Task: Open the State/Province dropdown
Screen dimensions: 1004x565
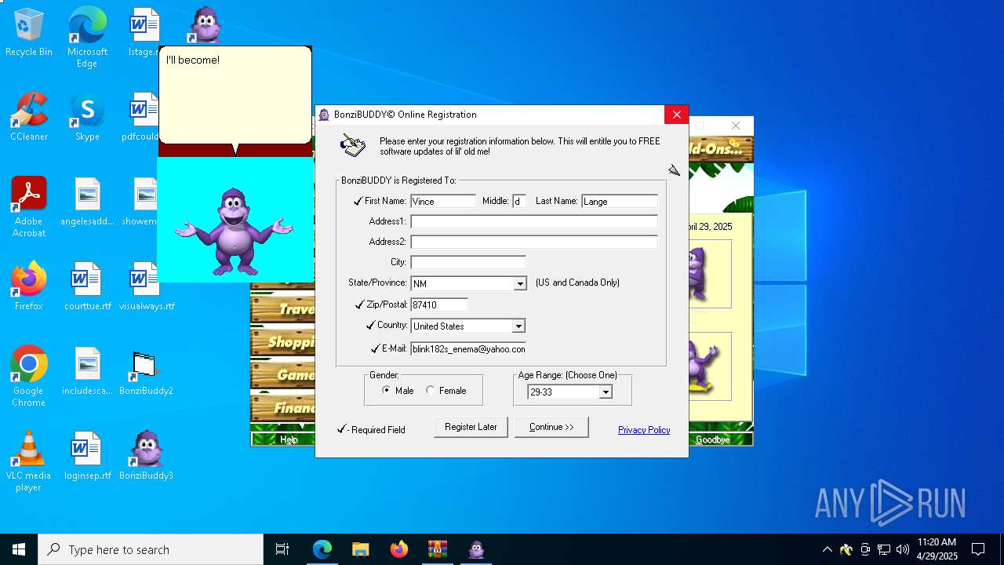Action: pyautogui.click(x=519, y=284)
